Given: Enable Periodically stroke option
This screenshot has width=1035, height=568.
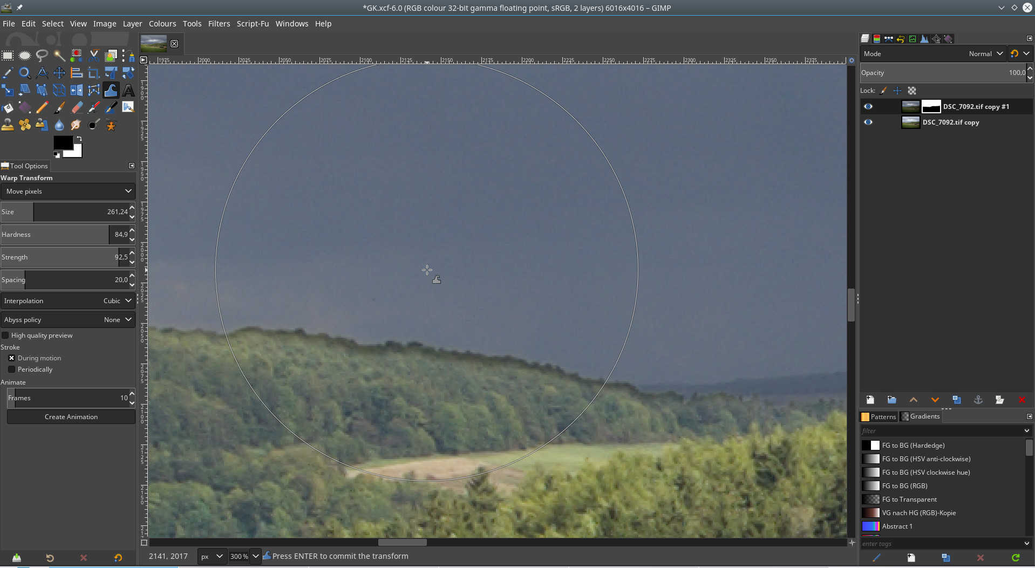Looking at the screenshot, I should 11,369.
